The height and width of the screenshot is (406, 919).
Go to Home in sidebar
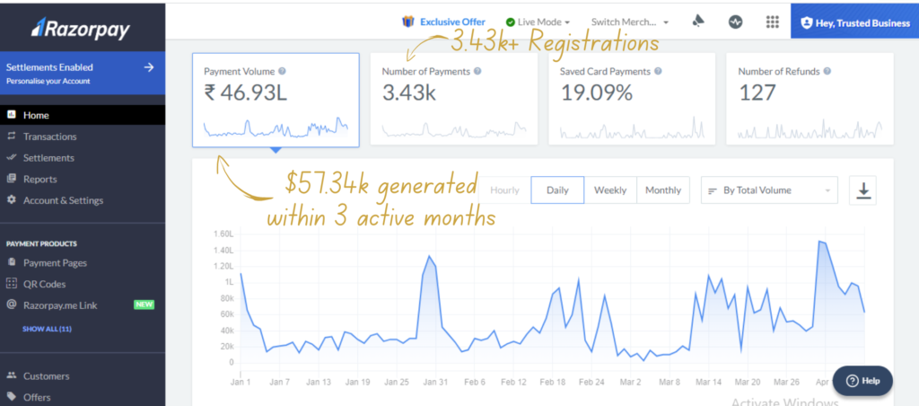(x=83, y=115)
